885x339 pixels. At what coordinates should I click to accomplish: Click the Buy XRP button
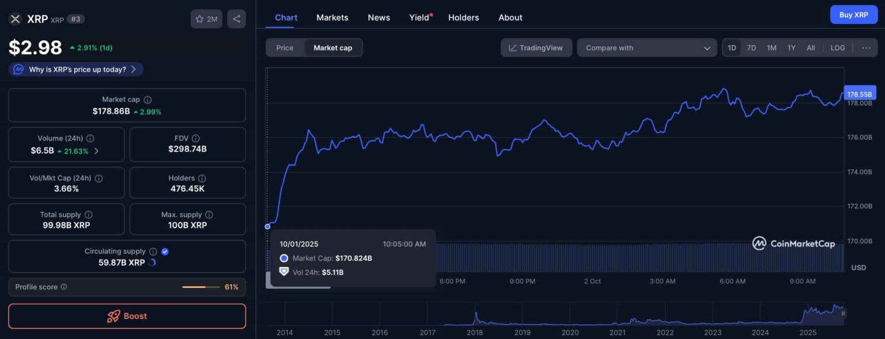click(x=854, y=14)
